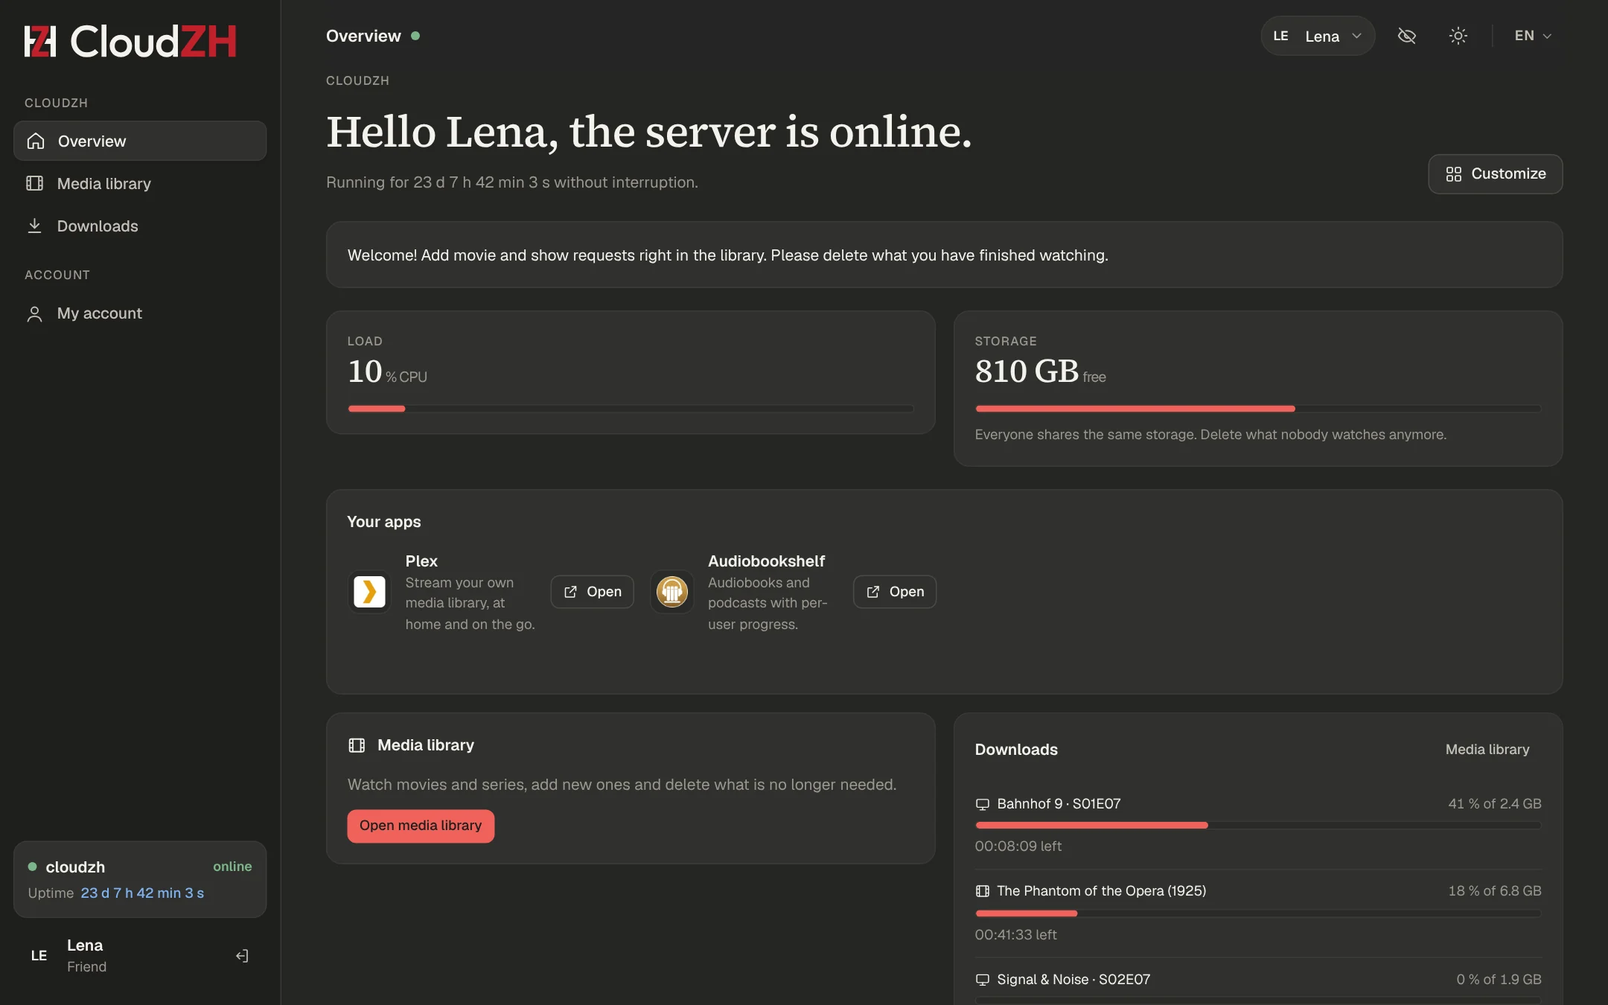Screen dimensions: 1608x1005
Task: Click the film icon beside Media library heading
Action: pos(357,745)
